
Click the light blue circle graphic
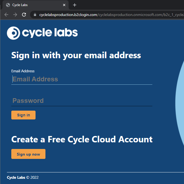click(180, 102)
